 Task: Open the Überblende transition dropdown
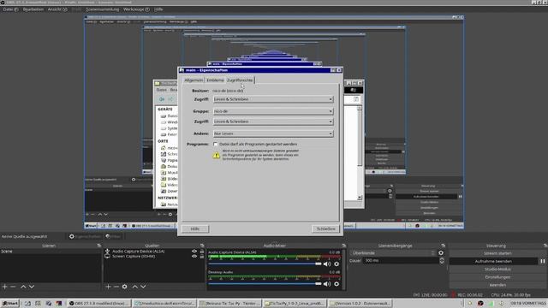(x=394, y=253)
